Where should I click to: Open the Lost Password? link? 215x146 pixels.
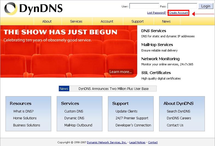click(x=156, y=13)
